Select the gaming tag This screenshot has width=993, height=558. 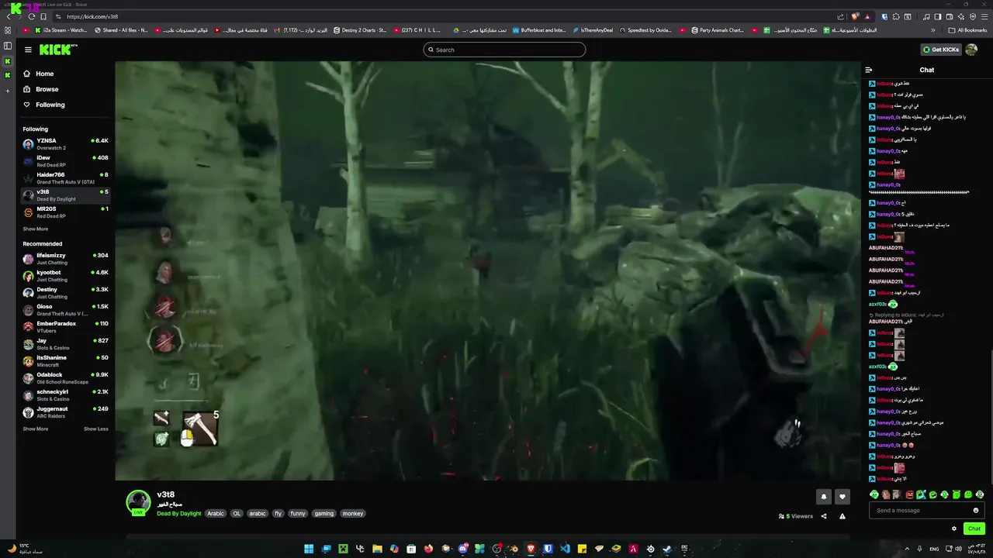point(324,513)
